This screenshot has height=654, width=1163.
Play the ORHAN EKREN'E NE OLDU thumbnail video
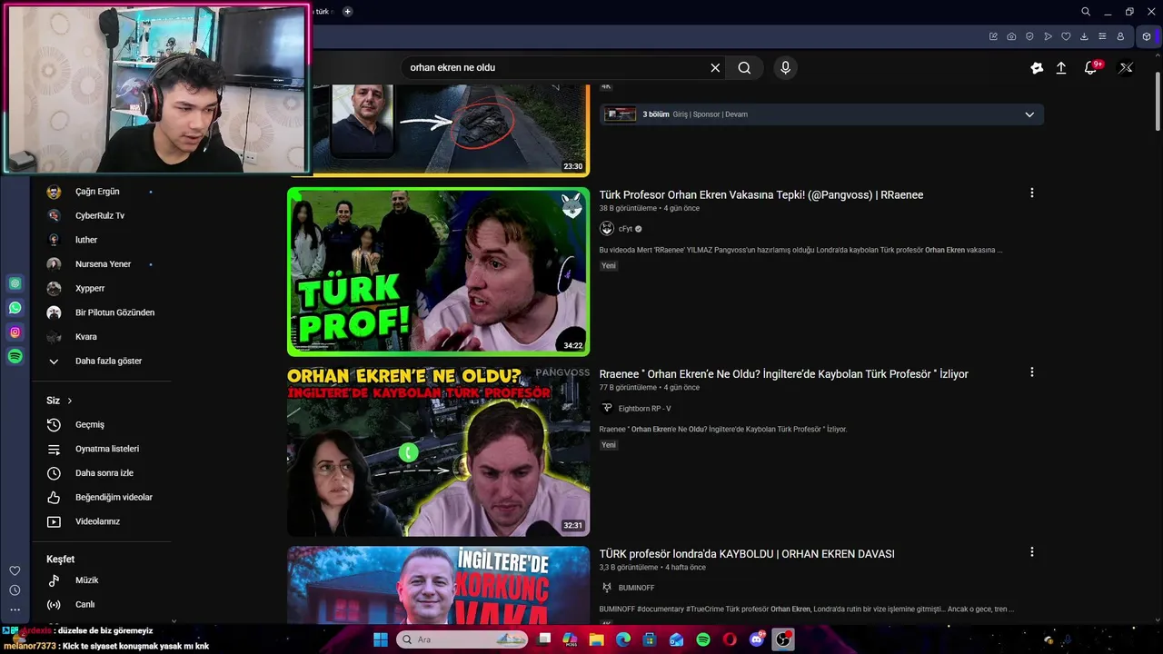click(438, 451)
